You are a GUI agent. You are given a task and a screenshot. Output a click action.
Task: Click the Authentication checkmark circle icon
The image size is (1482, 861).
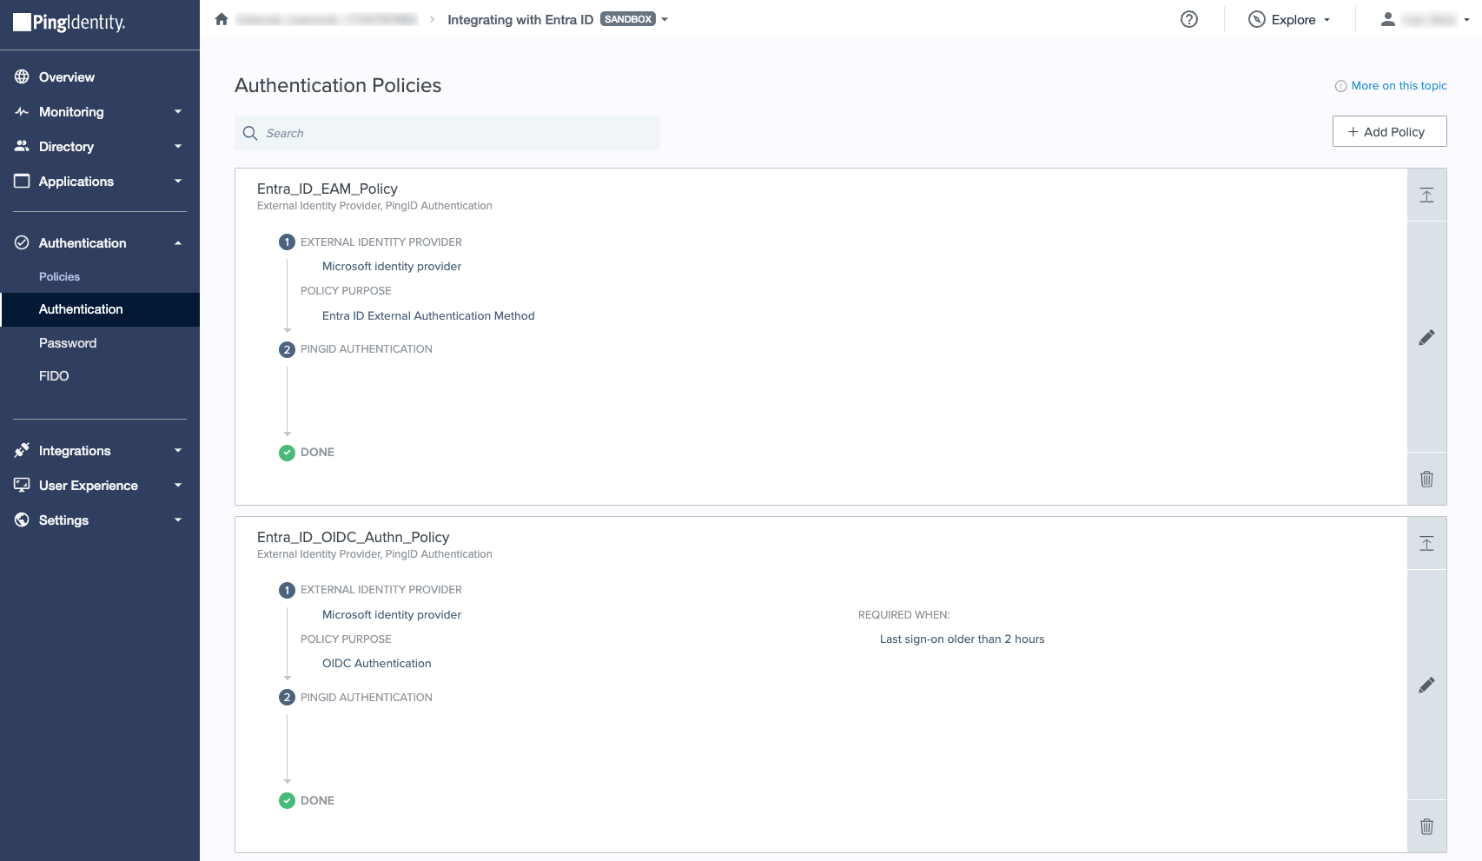pos(22,242)
